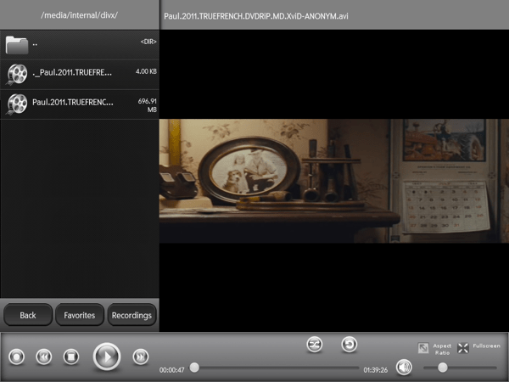
Task: Click the playback seek bar handle
Action: tap(194, 368)
